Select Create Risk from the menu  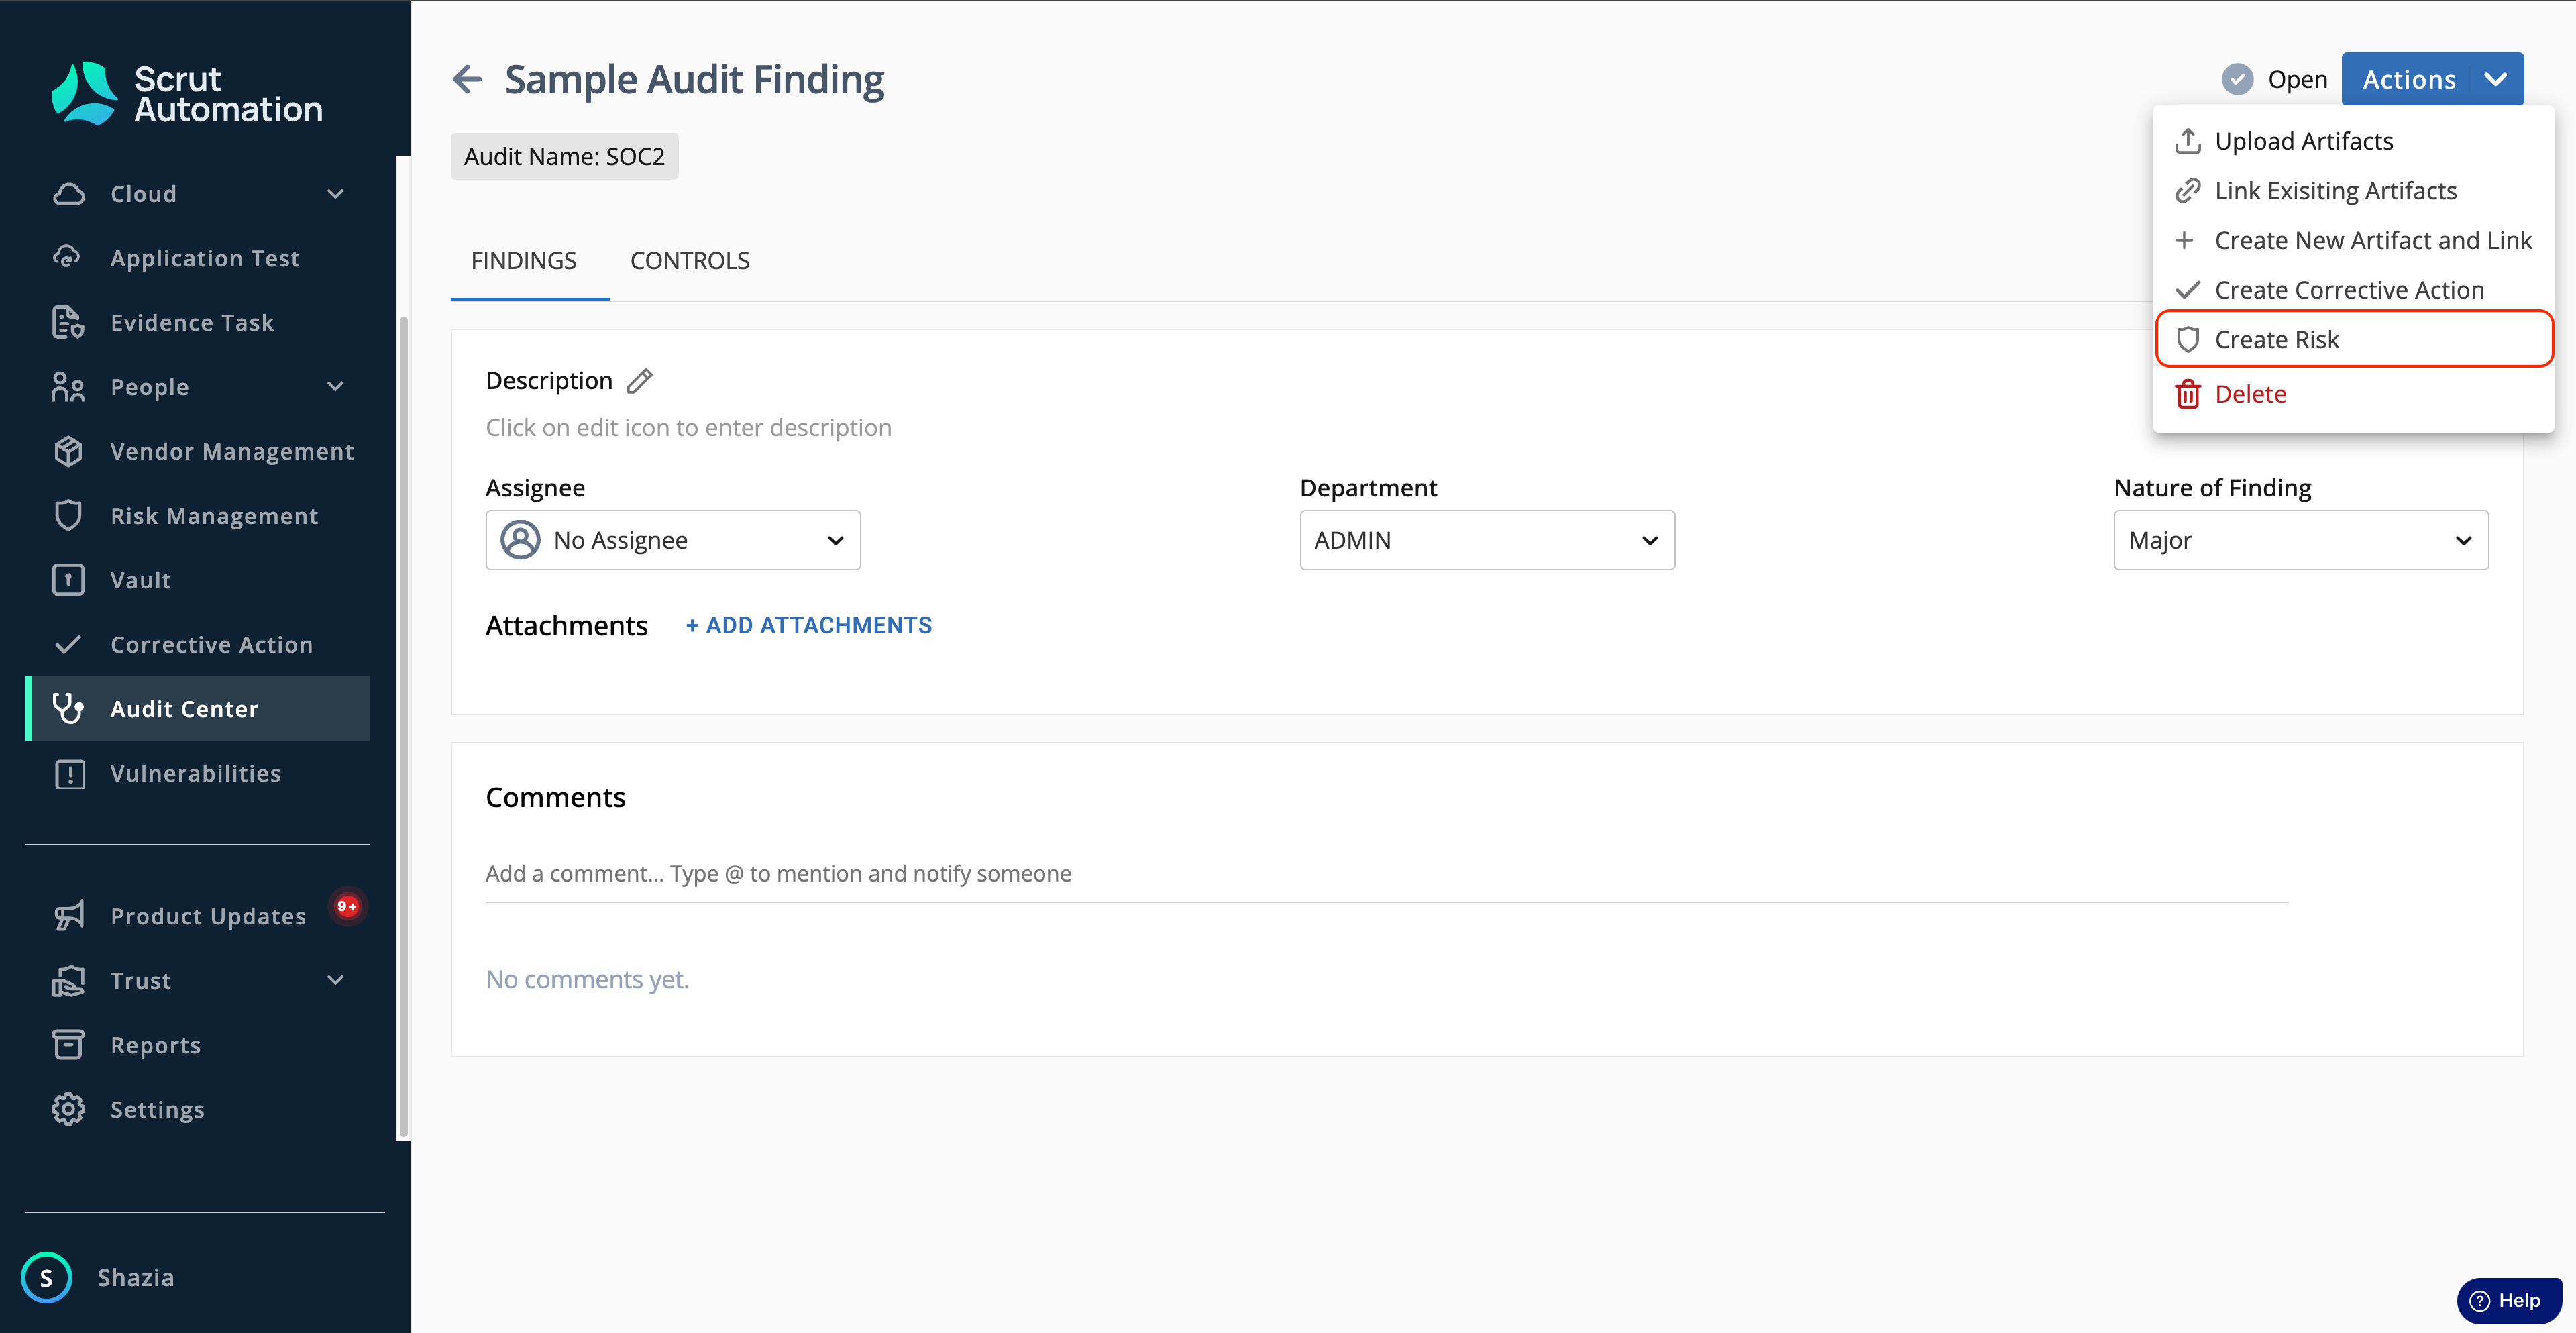pos(2353,340)
